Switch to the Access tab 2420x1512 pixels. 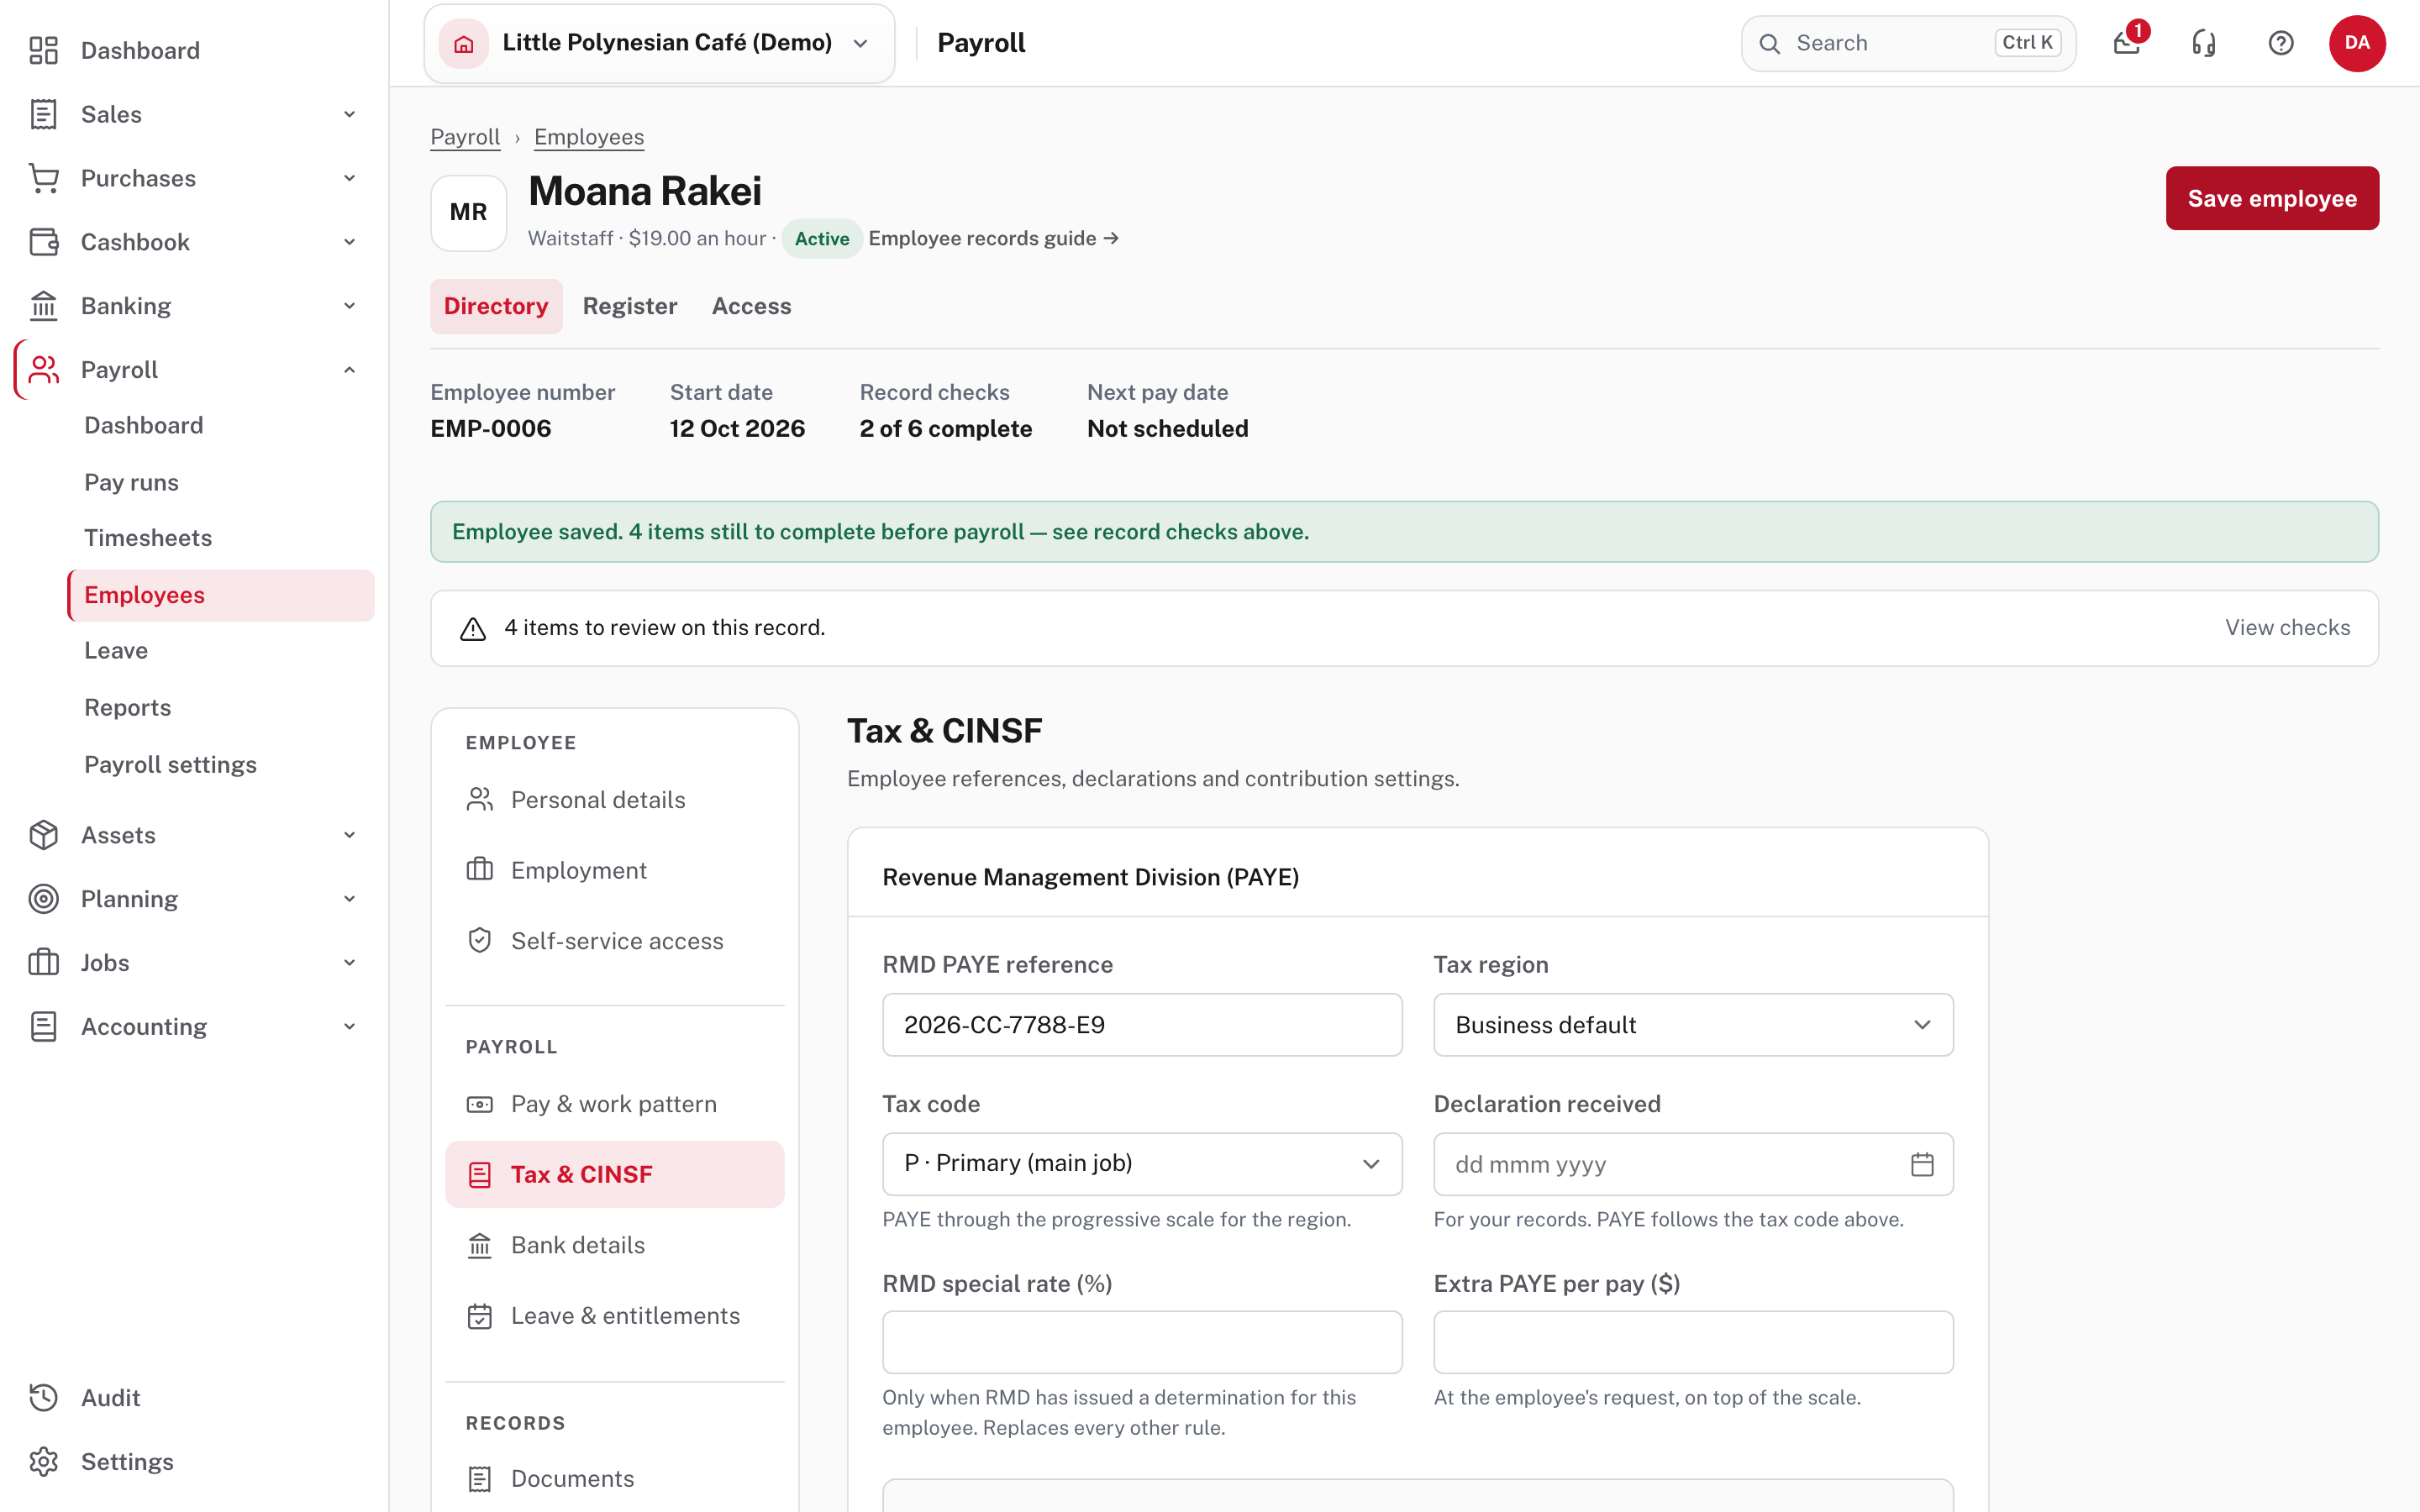(751, 306)
